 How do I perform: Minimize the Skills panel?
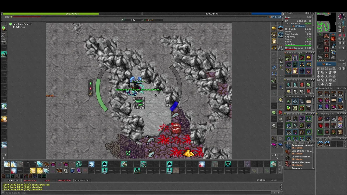point(311,13)
